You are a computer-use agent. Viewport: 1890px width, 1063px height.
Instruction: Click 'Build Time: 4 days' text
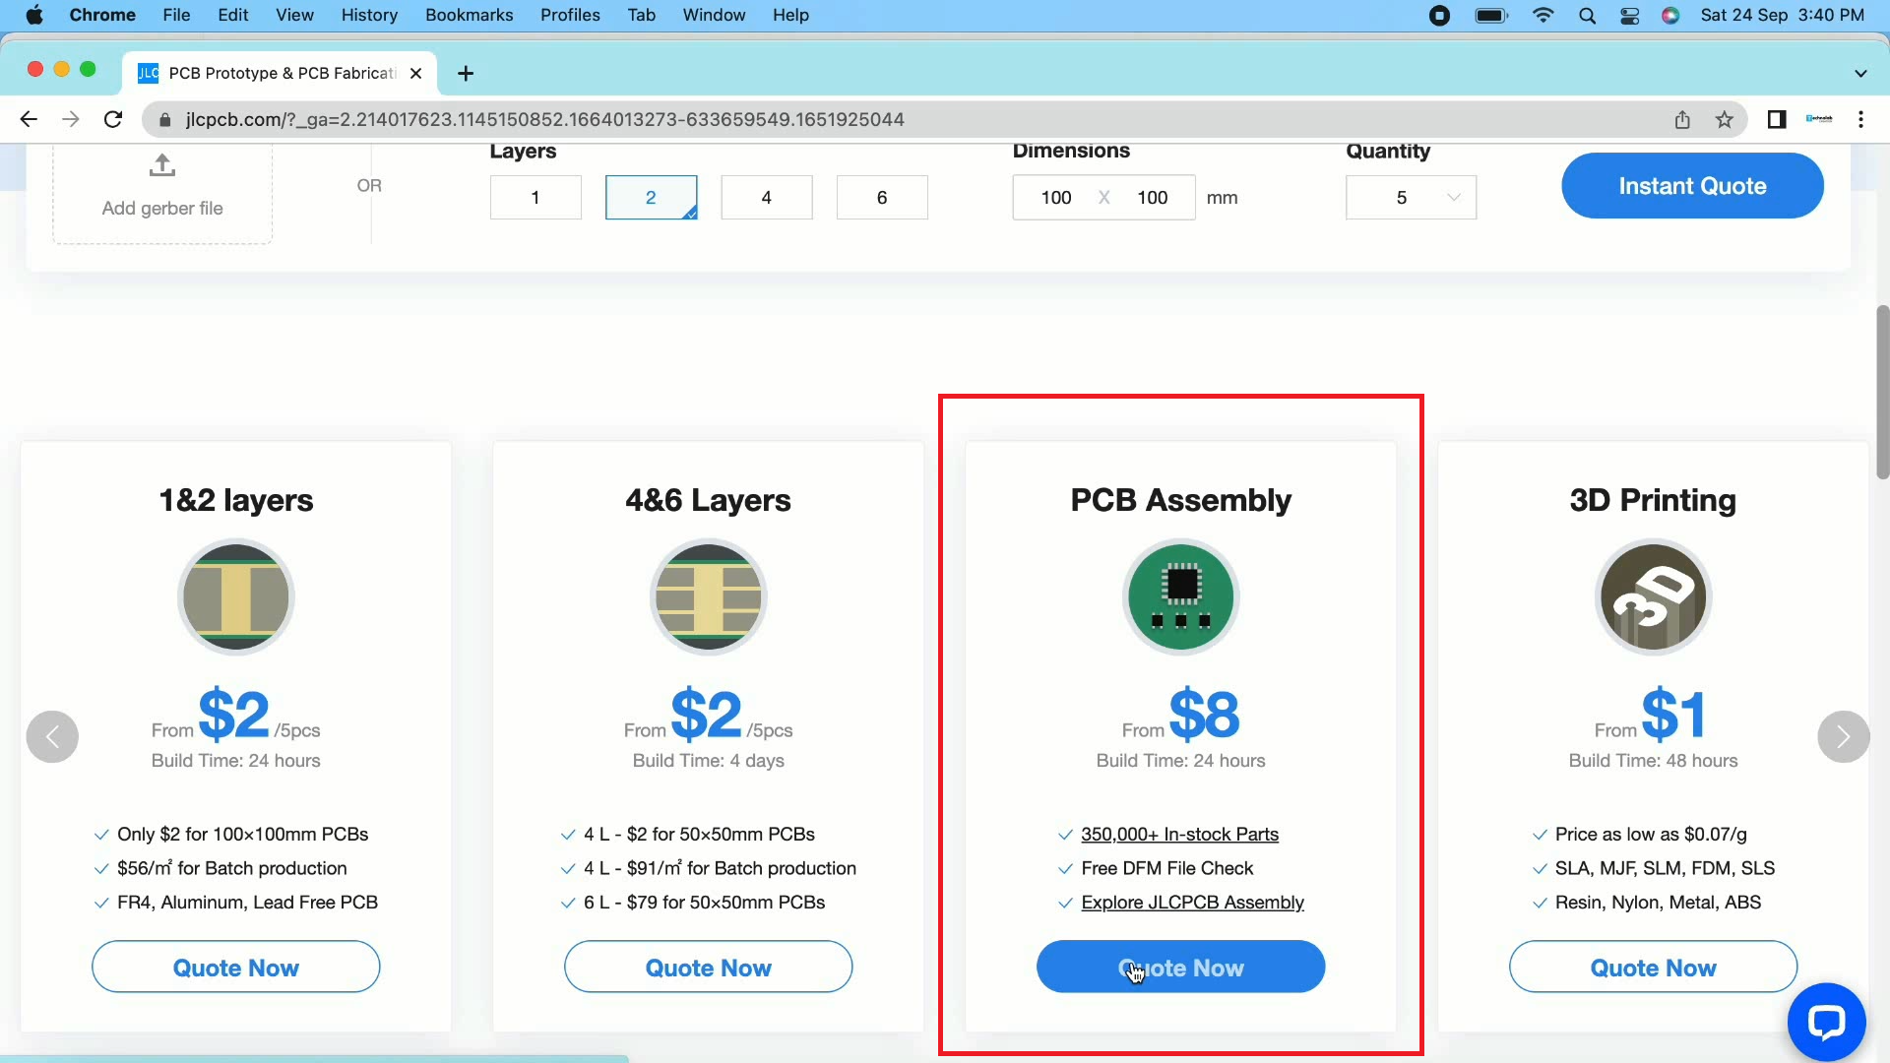(709, 760)
